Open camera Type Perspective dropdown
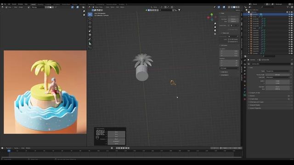 pyautogui.click(x=277, y=71)
